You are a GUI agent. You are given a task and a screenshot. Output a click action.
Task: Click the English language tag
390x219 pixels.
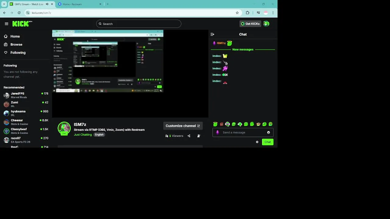(x=99, y=135)
